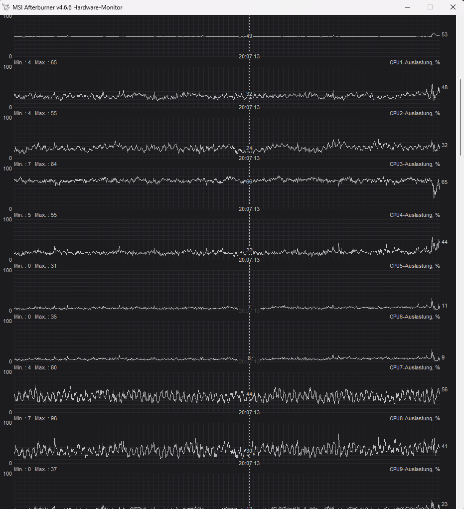Click the current value 56 beside the CPU7 graph
This screenshot has width=464, height=509.
(x=445, y=389)
